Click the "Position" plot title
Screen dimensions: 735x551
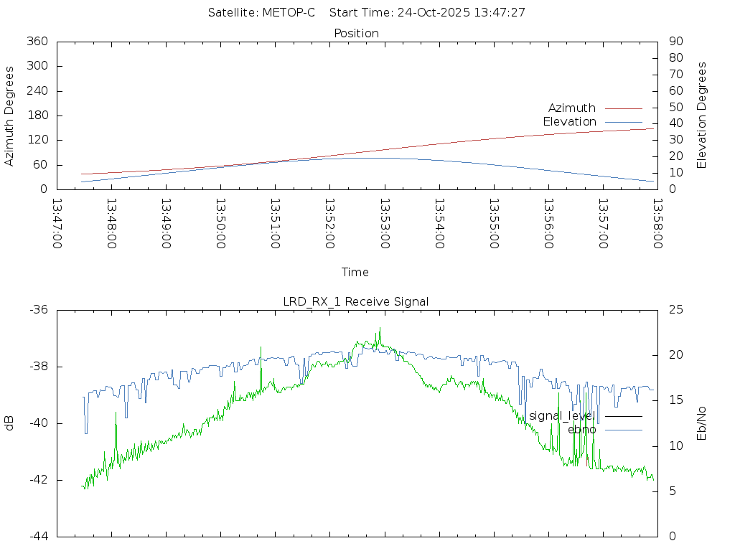click(356, 34)
